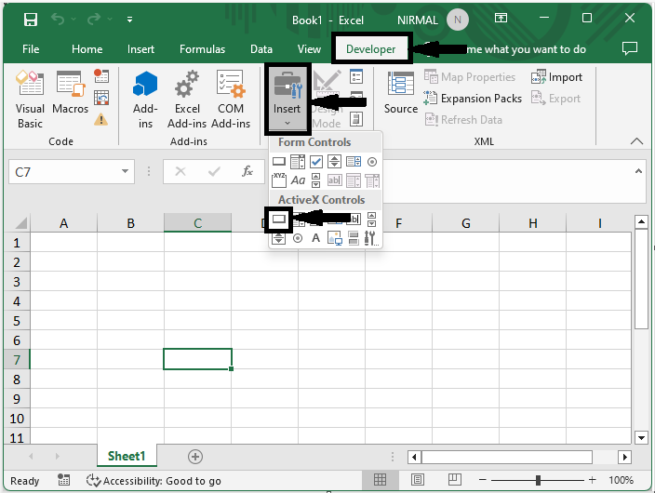The height and width of the screenshot is (493, 655).
Task: Open control Properties icon
Action: tap(356, 76)
